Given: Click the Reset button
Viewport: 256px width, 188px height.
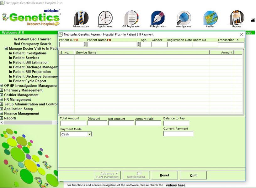Looking at the screenshot, I should (x=165, y=175).
